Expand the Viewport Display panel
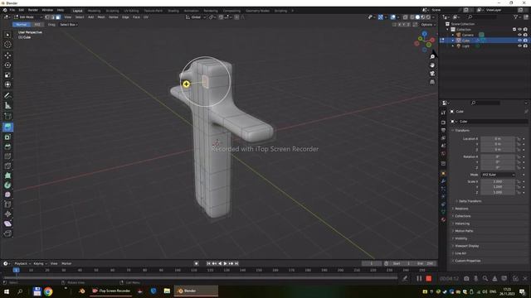 click(467, 246)
